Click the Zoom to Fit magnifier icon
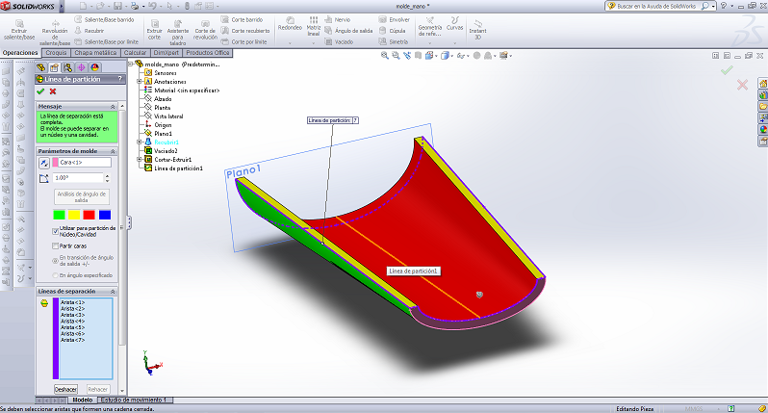Image resolution: width=768 pixels, height=413 pixels. 385,56
